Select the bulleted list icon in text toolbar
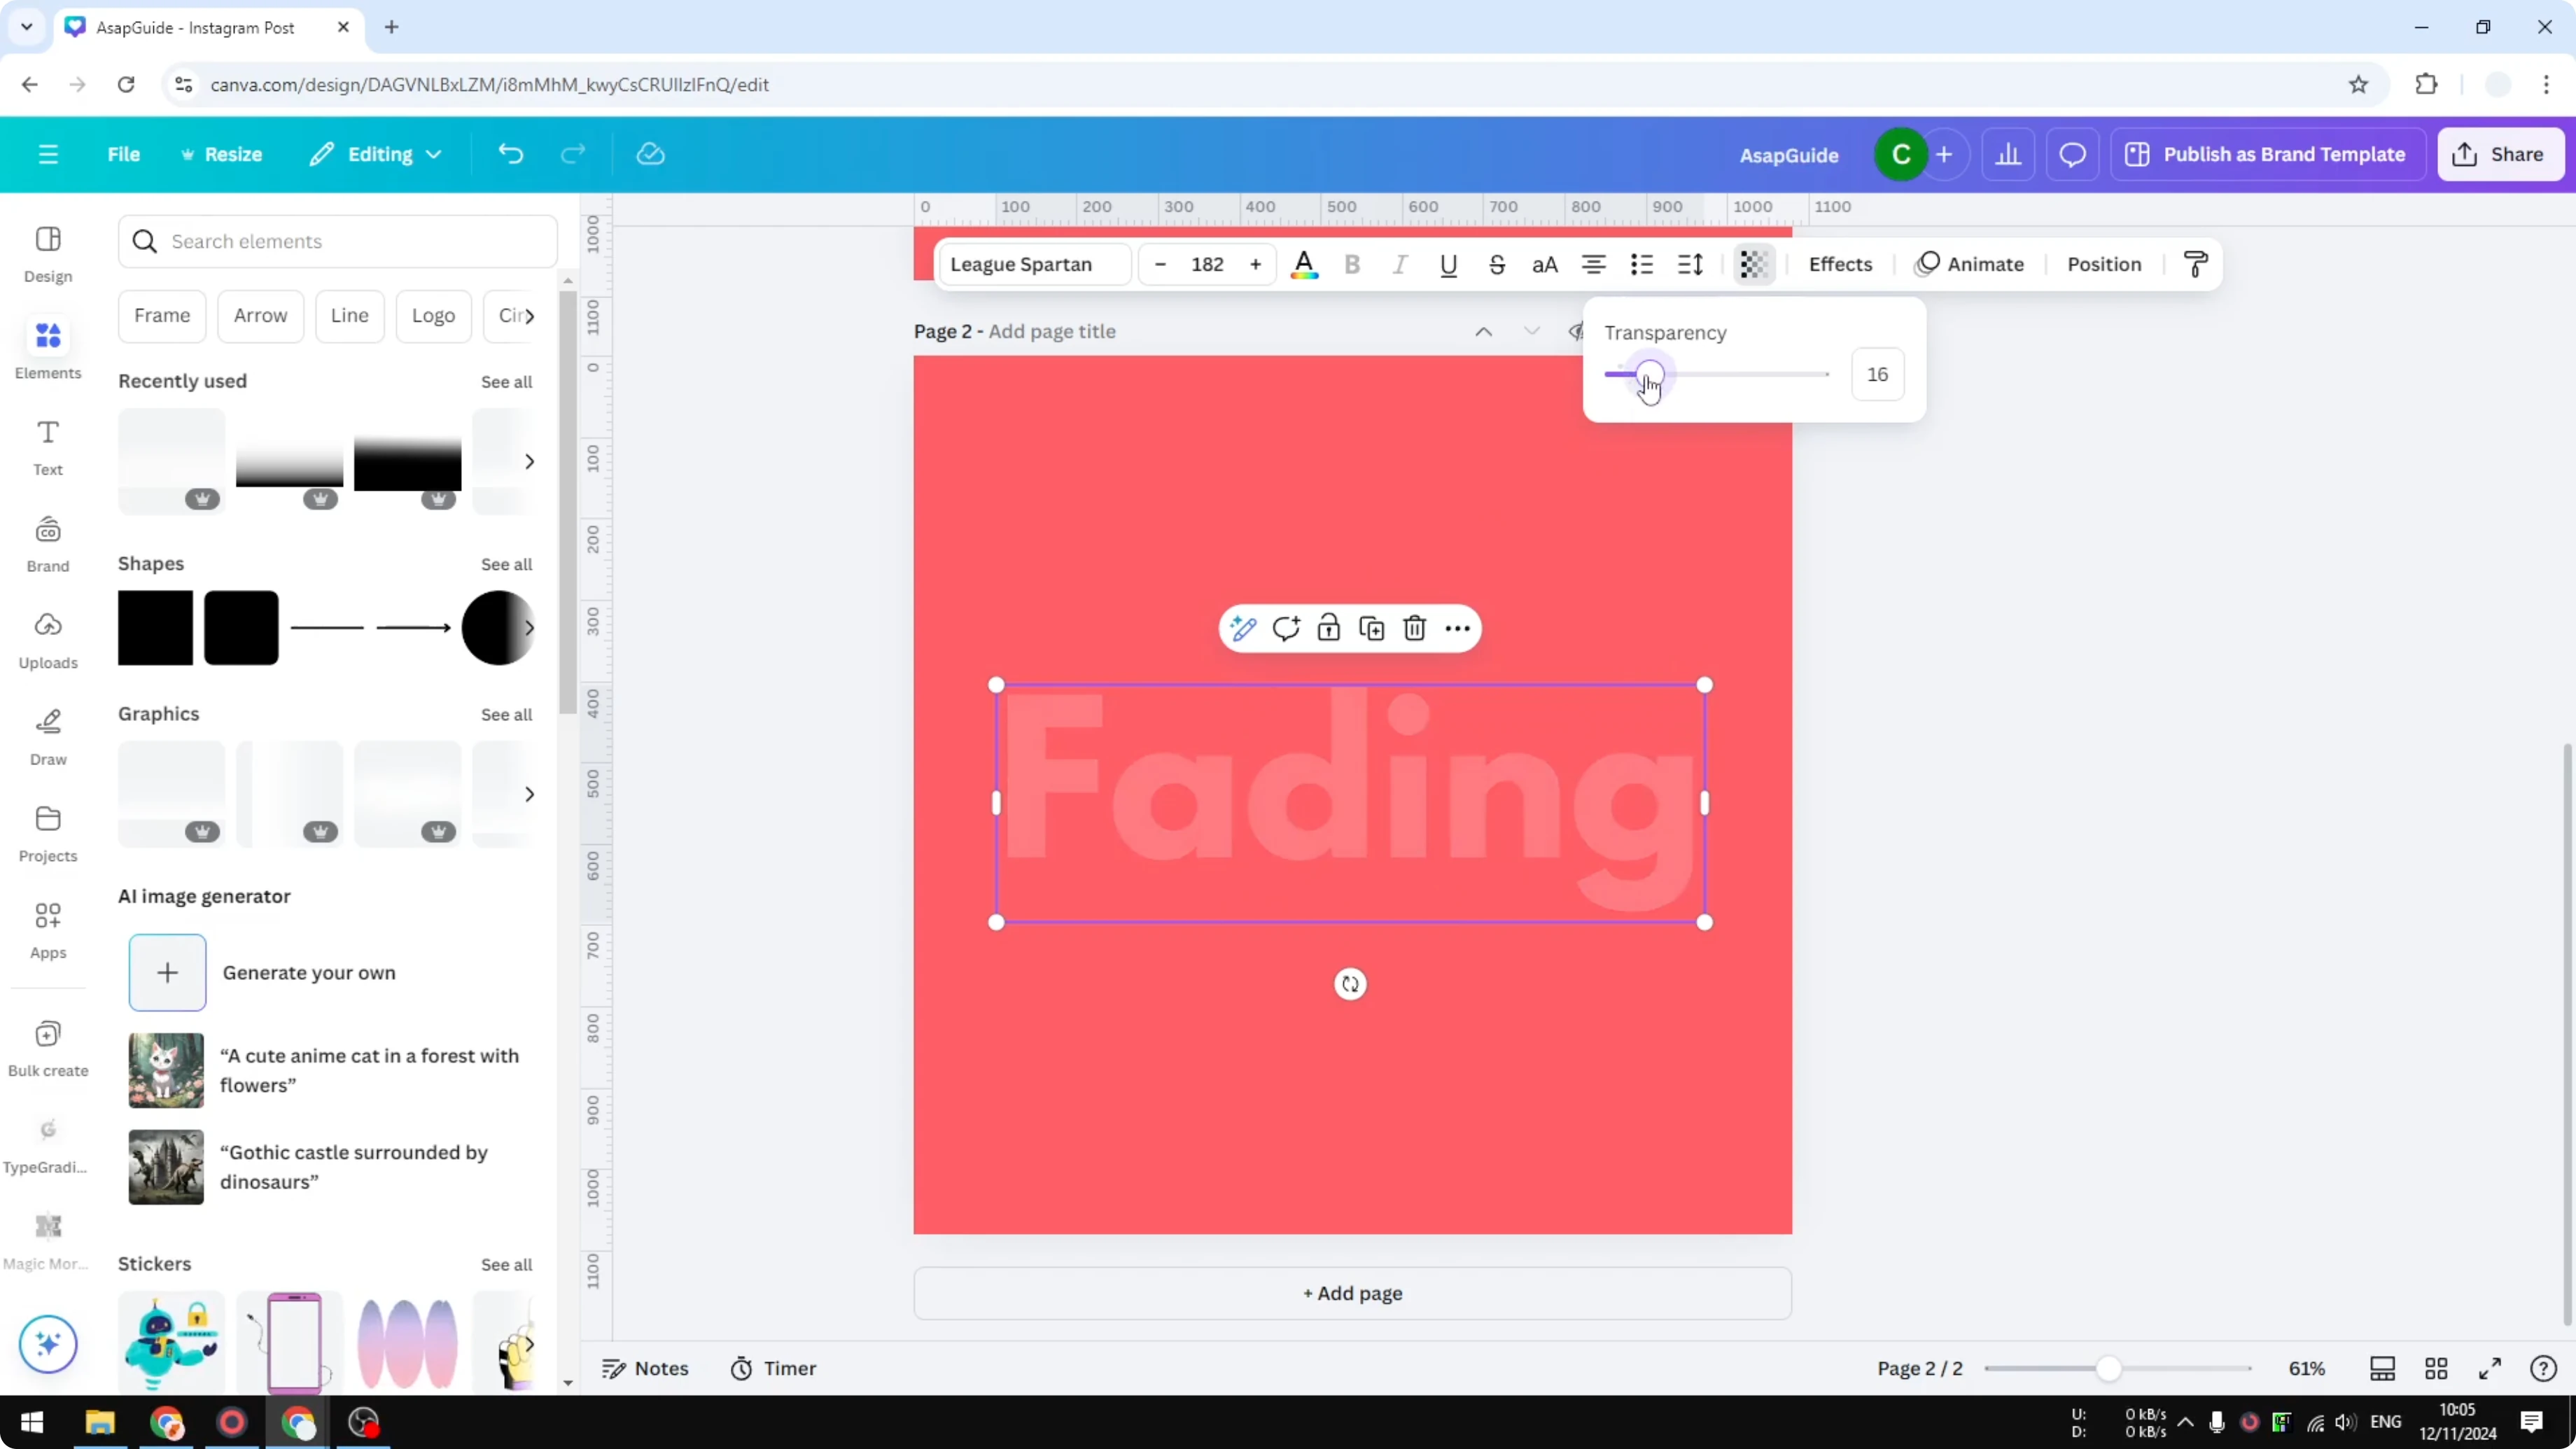 click(x=1641, y=264)
